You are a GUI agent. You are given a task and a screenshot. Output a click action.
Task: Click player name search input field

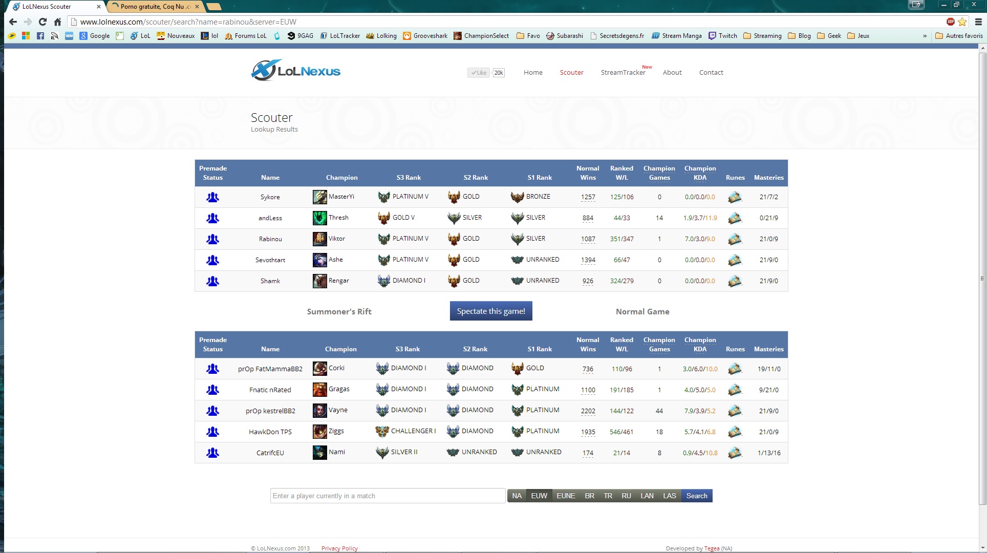click(x=388, y=496)
